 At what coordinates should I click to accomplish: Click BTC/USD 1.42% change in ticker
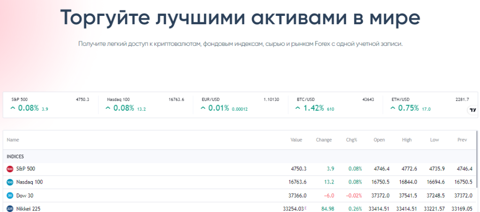click(x=314, y=108)
